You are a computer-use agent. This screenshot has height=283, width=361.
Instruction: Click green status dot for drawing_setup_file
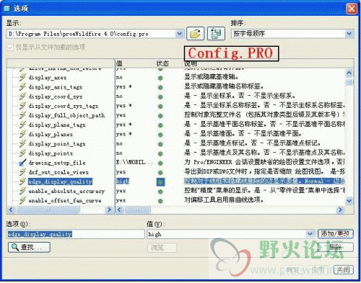[160, 163]
